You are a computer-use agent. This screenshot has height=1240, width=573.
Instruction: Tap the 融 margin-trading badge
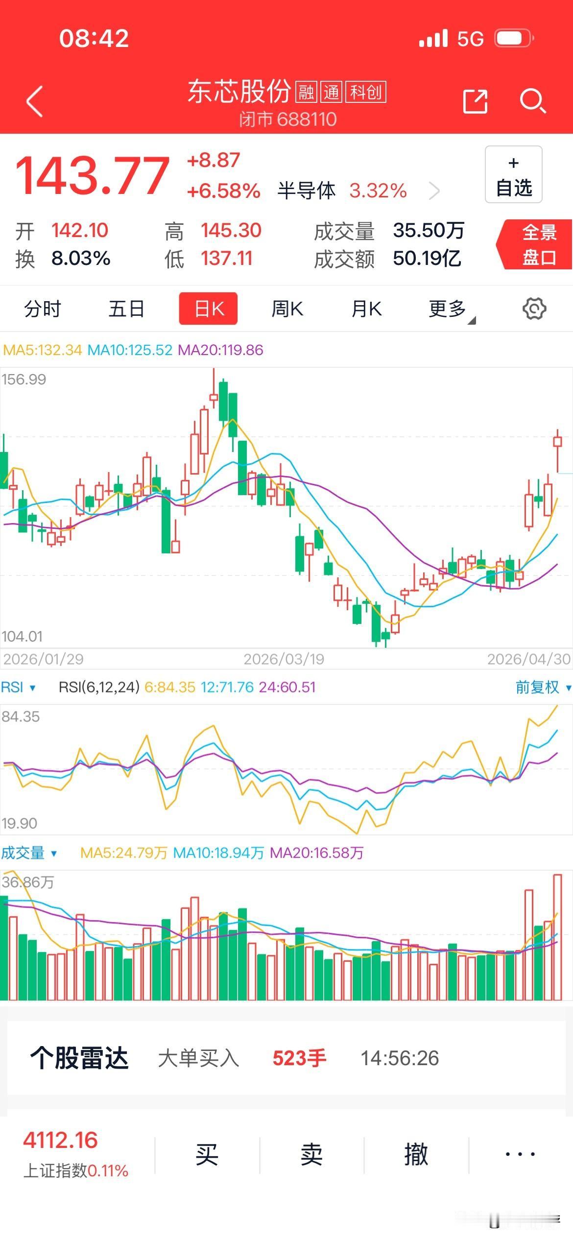coord(307,92)
